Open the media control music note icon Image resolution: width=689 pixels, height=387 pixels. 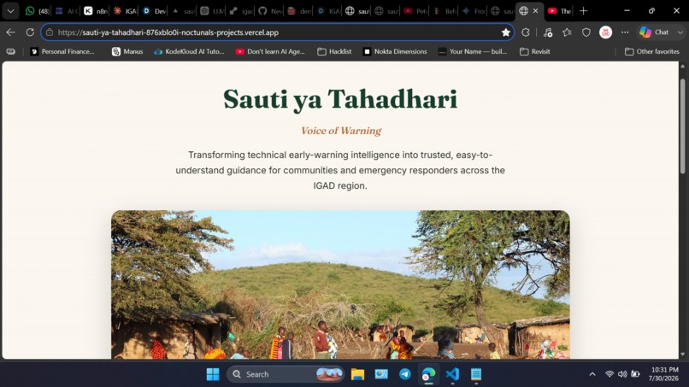(547, 32)
